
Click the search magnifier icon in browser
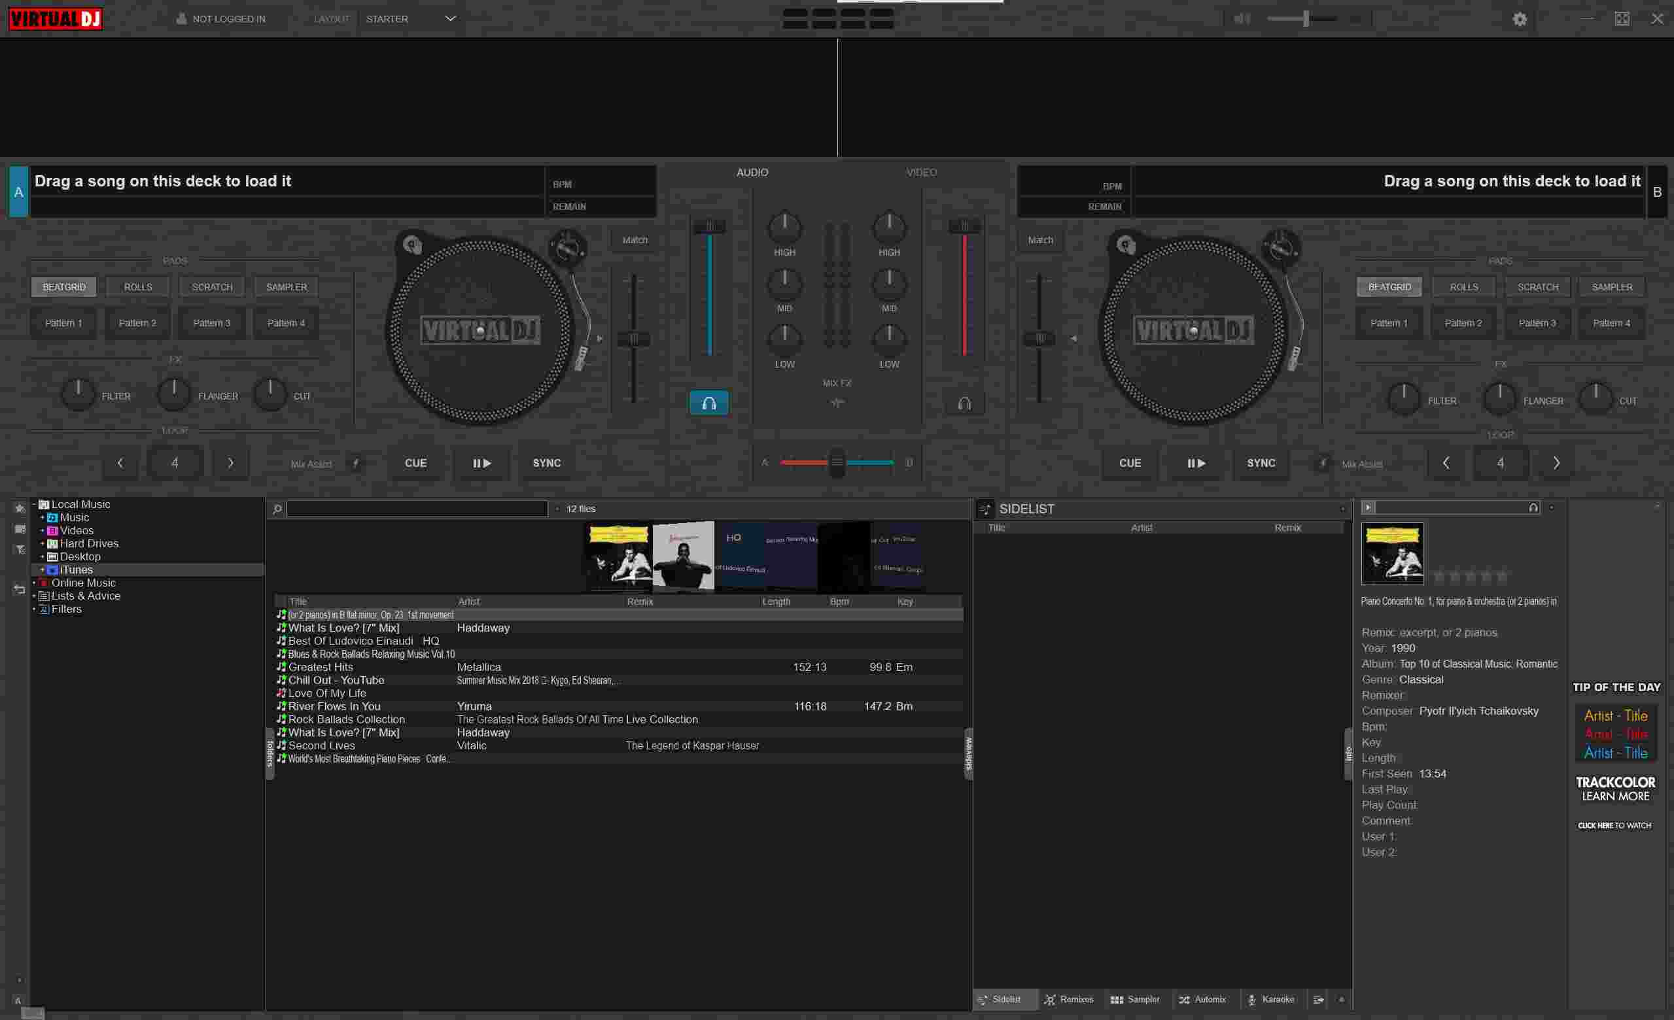[x=277, y=509]
